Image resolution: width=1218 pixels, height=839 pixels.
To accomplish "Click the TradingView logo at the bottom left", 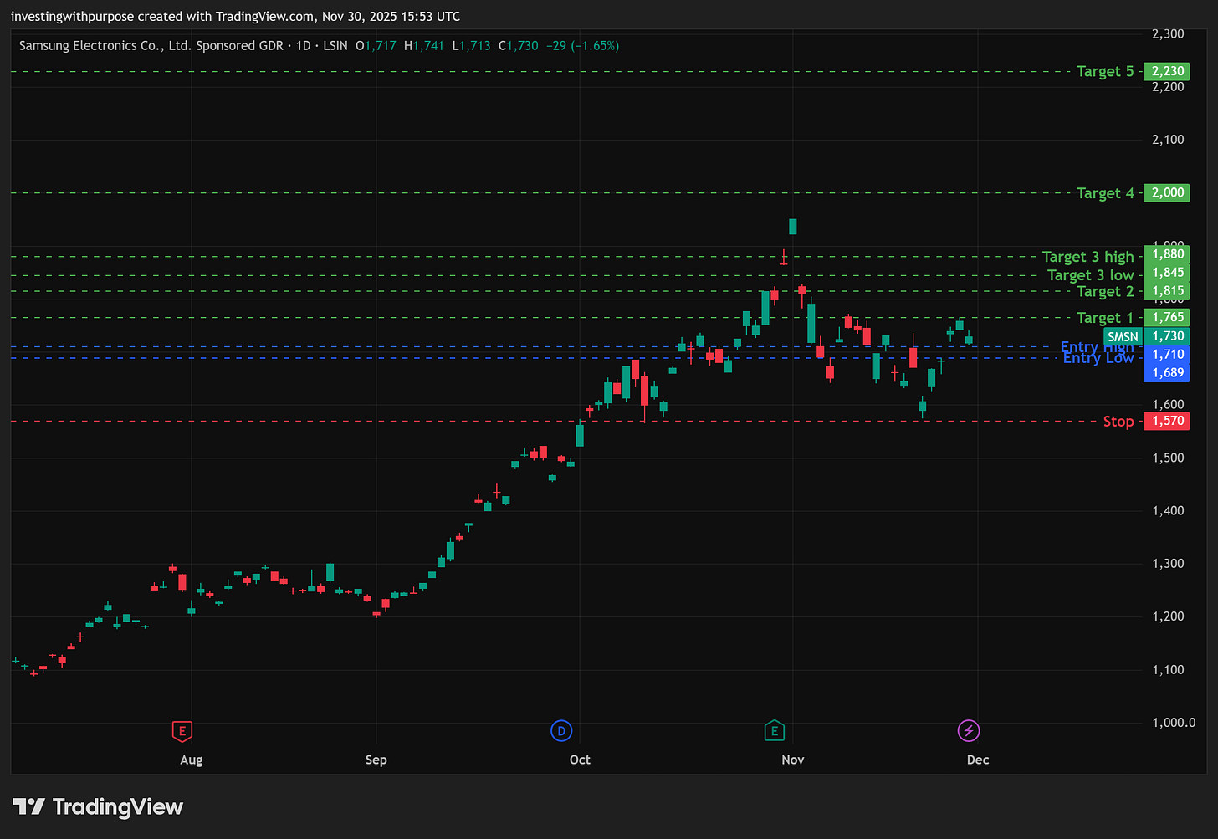I will pos(98,806).
